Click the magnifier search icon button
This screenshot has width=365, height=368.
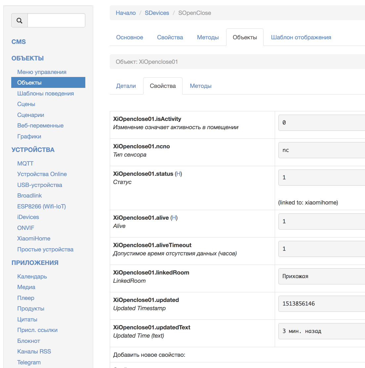point(20,20)
